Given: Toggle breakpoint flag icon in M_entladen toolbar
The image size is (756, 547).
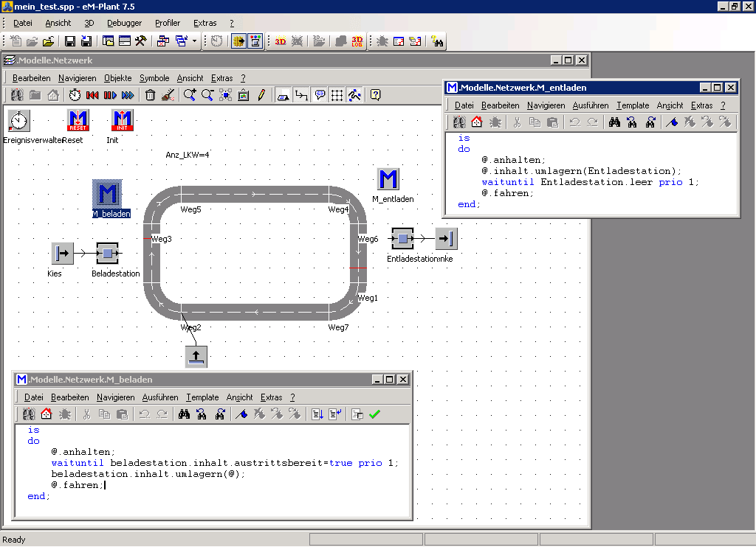Looking at the screenshot, I should point(672,122).
